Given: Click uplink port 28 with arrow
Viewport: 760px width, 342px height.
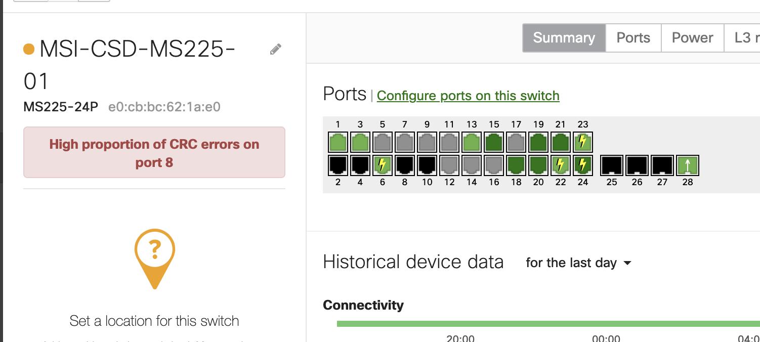Looking at the screenshot, I should point(687,165).
